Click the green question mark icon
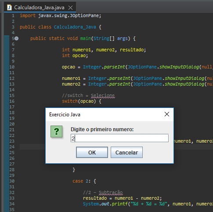This screenshot has width=213, height=212. click(x=56, y=131)
